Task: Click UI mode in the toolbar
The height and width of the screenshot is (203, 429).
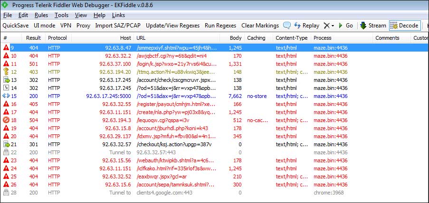Action: (44, 26)
